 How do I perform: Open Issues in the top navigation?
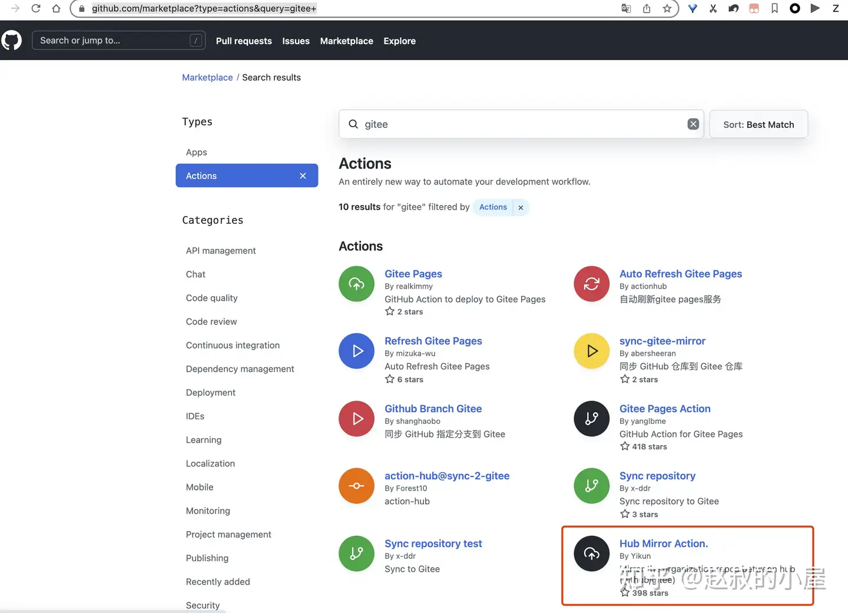(x=296, y=41)
